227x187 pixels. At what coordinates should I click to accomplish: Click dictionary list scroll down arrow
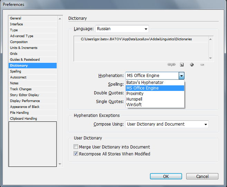coord(211,58)
